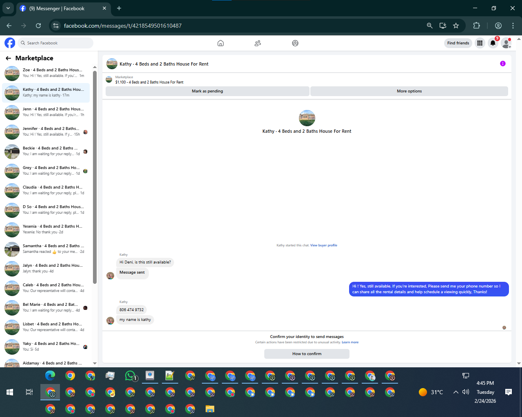Select the Messenger | Facebook browser tab
Image resolution: width=522 pixels, height=417 pixels.
click(x=63, y=8)
